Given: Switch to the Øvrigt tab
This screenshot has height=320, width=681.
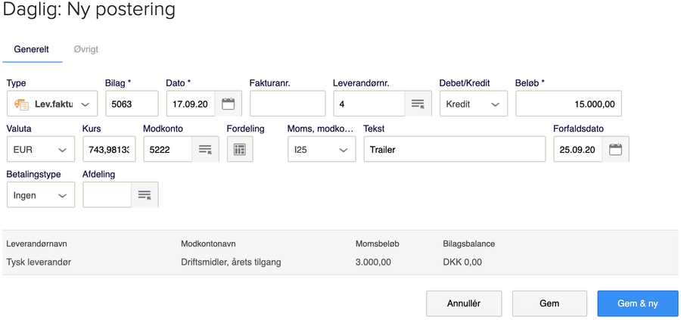Looking at the screenshot, I should (x=86, y=49).
